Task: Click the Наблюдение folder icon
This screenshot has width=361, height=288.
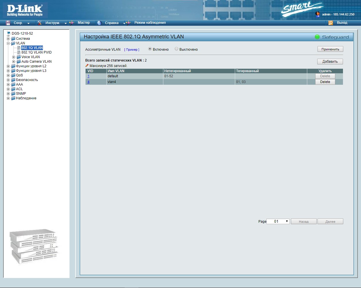Action: [x=13, y=98]
